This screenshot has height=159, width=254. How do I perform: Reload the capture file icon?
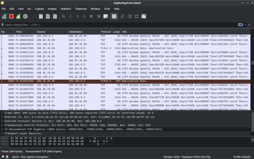click(55, 16)
